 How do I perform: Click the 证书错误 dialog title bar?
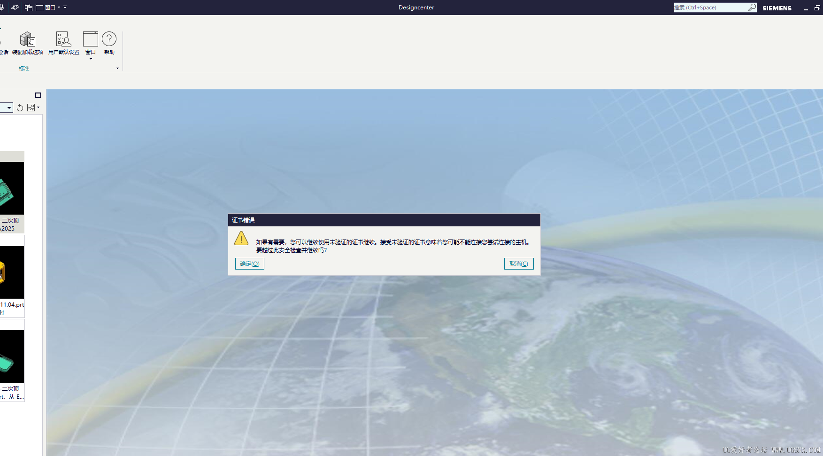coord(384,220)
